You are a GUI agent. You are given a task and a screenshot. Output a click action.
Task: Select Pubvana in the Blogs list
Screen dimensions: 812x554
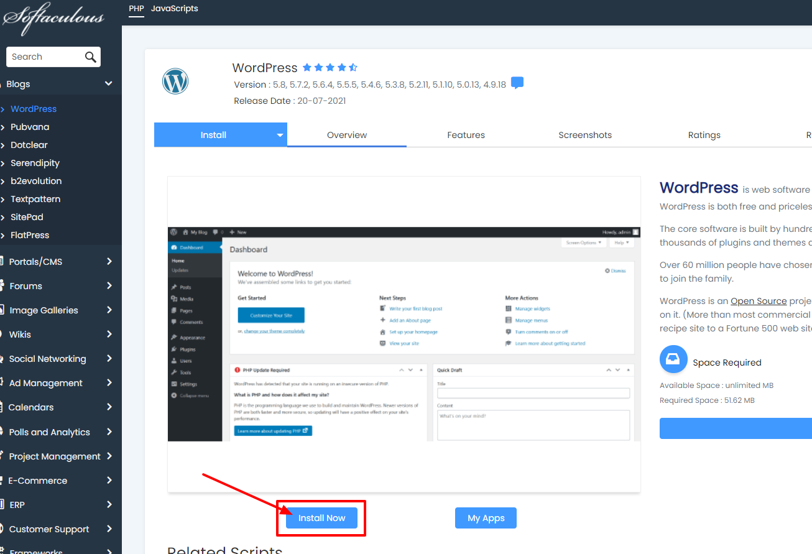(x=30, y=127)
